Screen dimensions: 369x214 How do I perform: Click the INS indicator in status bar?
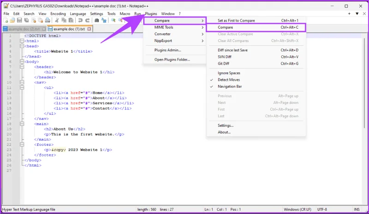coord(357,209)
